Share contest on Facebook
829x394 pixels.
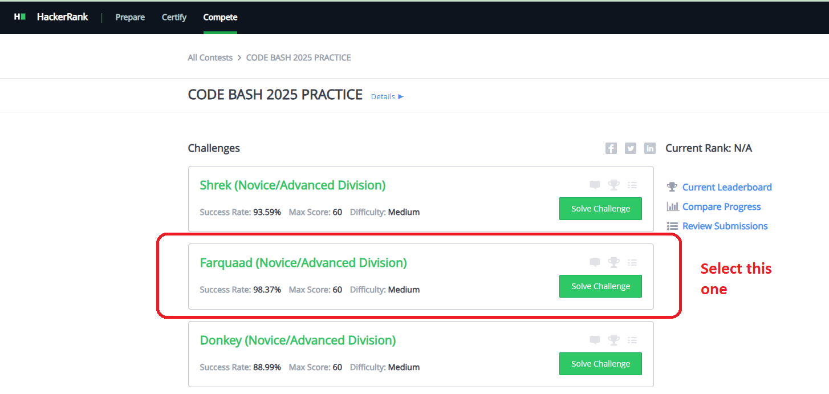611,148
